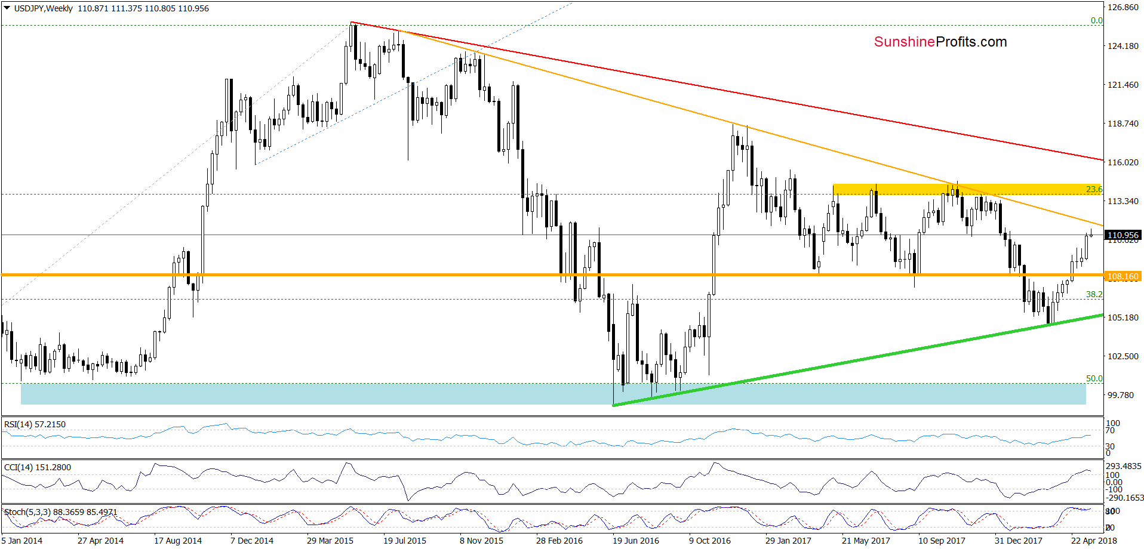Click the RSI(14) 57.2150 indicator label
The height and width of the screenshot is (549, 1144).
[35, 424]
